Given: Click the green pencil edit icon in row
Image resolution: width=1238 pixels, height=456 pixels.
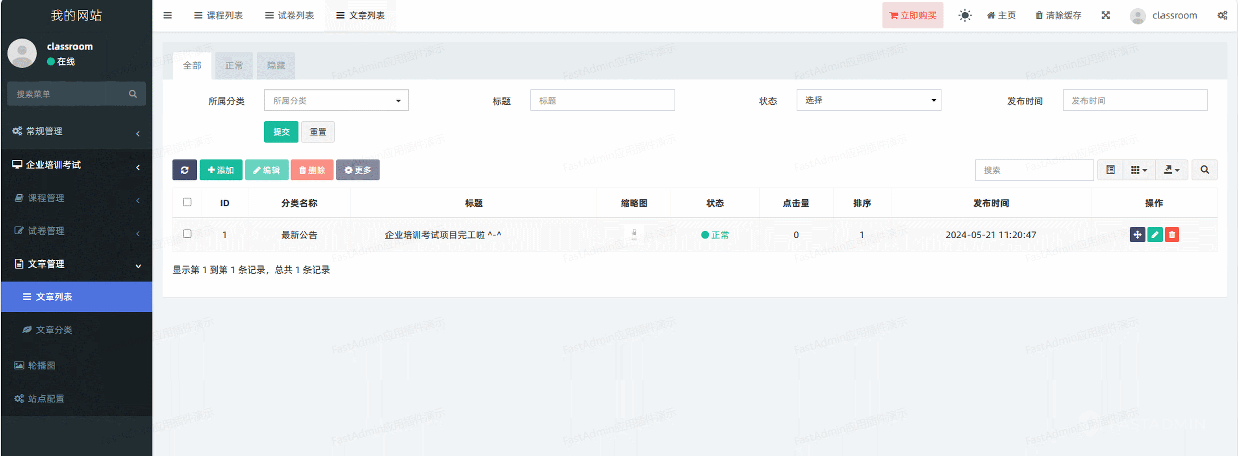Looking at the screenshot, I should pyautogui.click(x=1154, y=235).
